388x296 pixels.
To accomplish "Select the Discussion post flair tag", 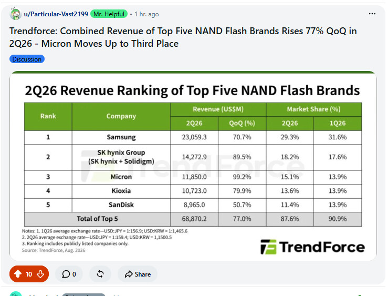I will pos(27,59).
